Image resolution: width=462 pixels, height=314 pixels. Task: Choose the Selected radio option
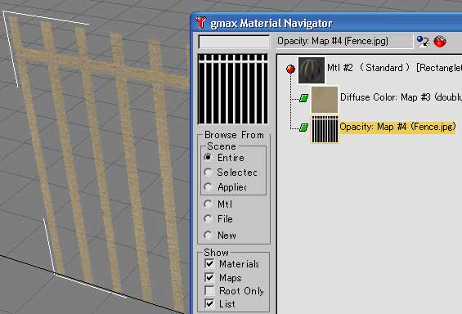pos(208,172)
